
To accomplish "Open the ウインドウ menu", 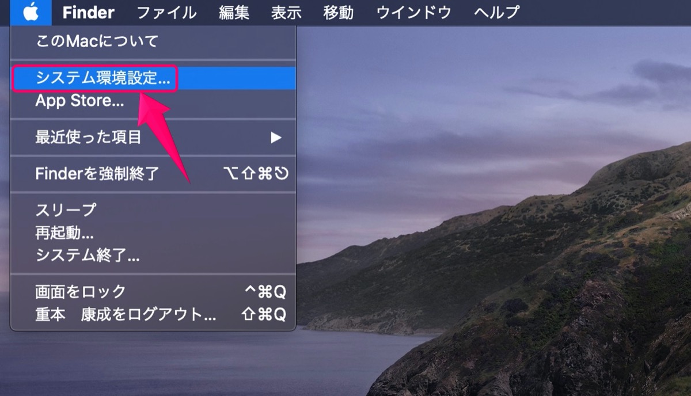I will click(413, 12).
